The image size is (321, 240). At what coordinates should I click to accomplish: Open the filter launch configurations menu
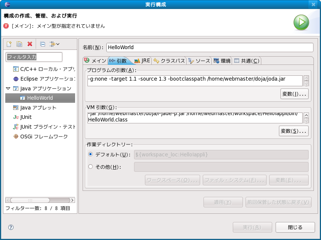click(54, 44)
